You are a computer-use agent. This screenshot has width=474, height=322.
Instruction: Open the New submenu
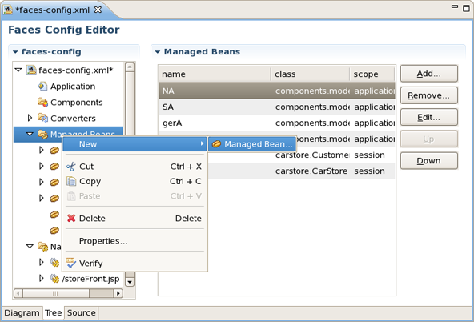(x=135, y=144)
